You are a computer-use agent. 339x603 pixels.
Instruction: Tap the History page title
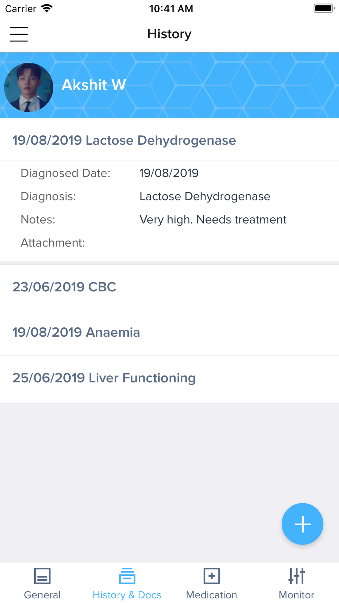click(x=169, y=34)
